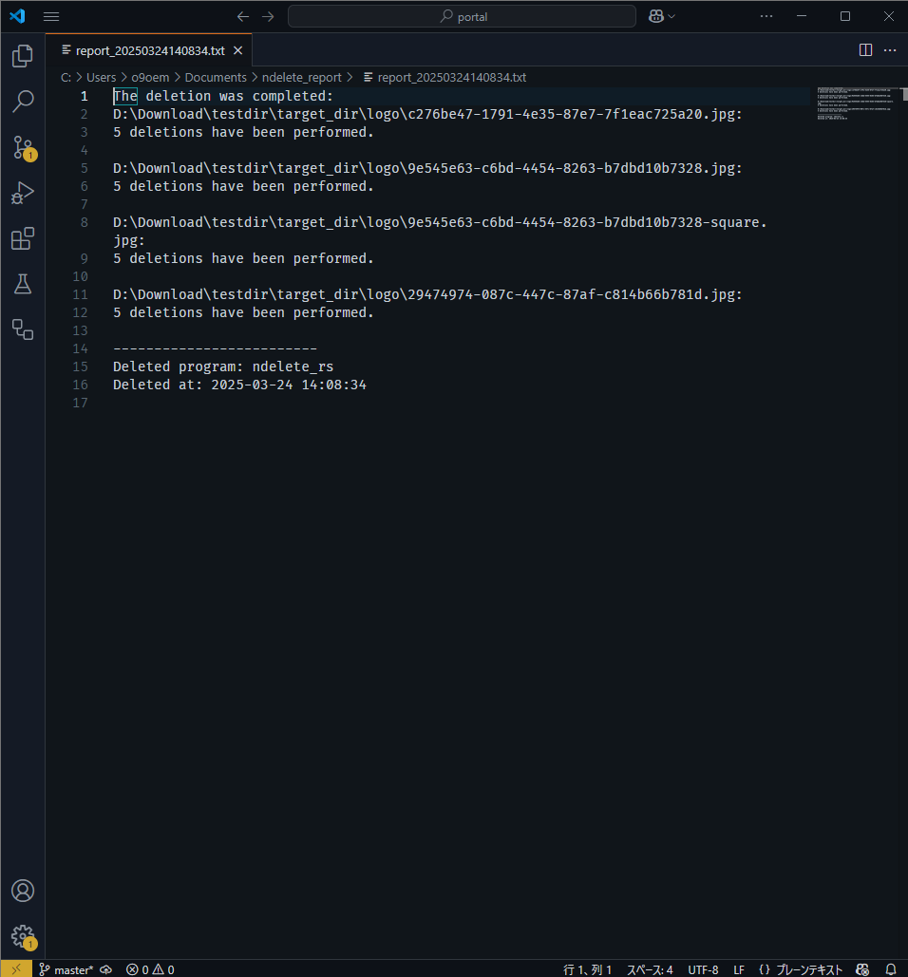908x977 pixels.
Task: Click the master branch indicator
Action: (66, 969)
